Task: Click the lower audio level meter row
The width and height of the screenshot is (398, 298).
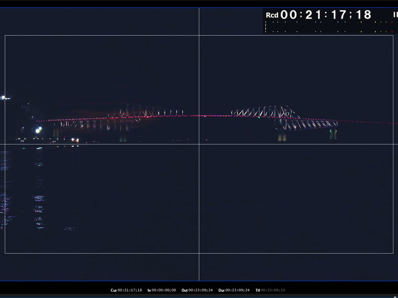Action: 328,31
